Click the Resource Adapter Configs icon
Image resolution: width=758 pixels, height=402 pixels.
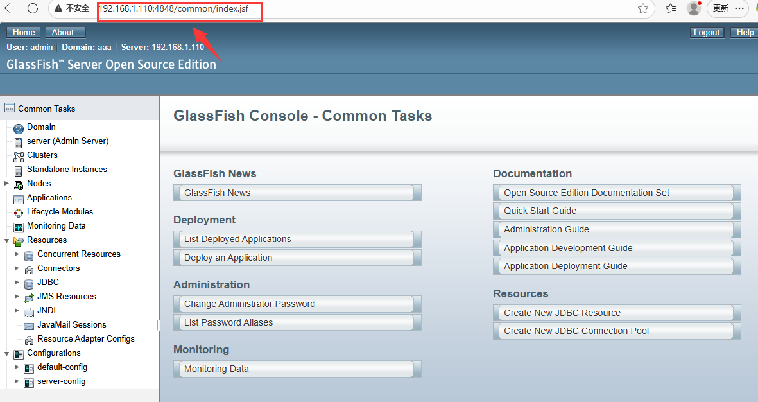click(29, 340)
